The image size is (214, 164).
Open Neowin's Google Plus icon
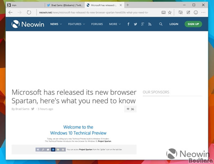pyautogui.click(x=142, y=24)
